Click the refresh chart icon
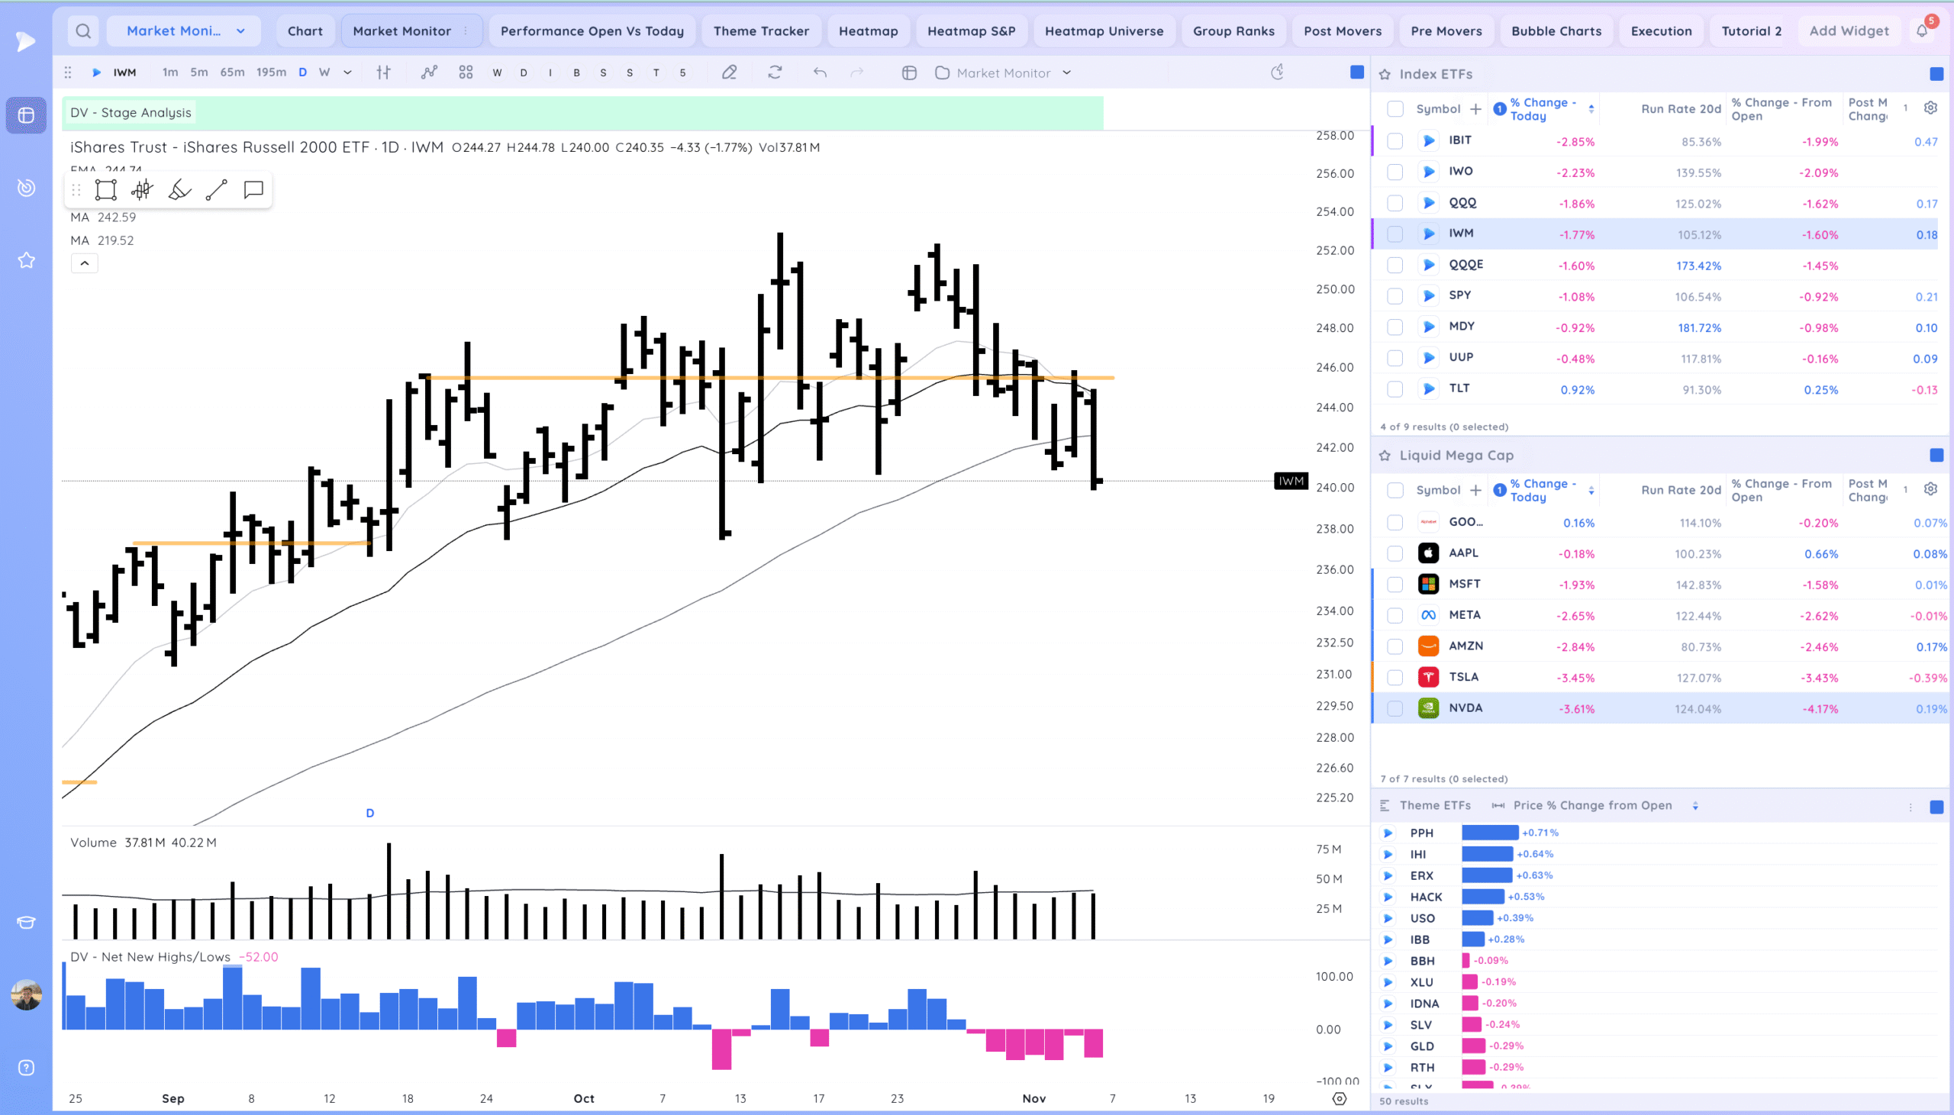This screenshot has height=1115, width=1954. [775, 72]
